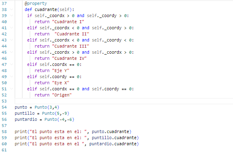
Task: Click the "Cuadrante IV" string literal
Action: [x=69, y=58]
